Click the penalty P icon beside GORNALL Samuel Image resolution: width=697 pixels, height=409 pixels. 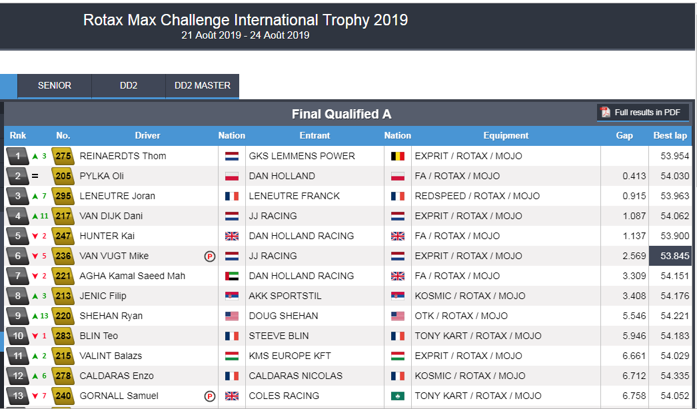[210, 396]
